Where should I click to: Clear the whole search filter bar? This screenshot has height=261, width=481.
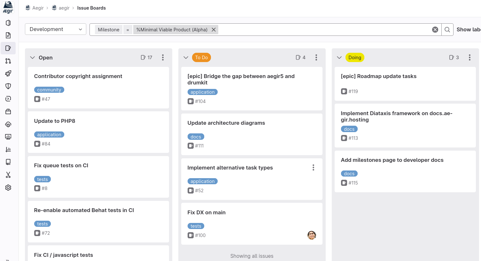(435, 29)
